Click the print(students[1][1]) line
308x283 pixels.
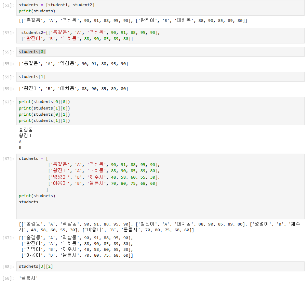[x=44, y=120]
